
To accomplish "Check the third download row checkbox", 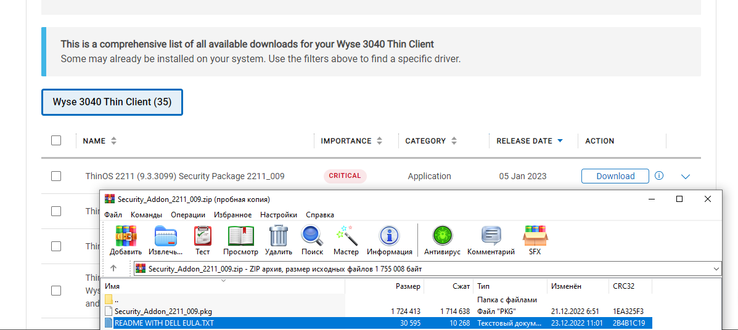I will point(56,246).
